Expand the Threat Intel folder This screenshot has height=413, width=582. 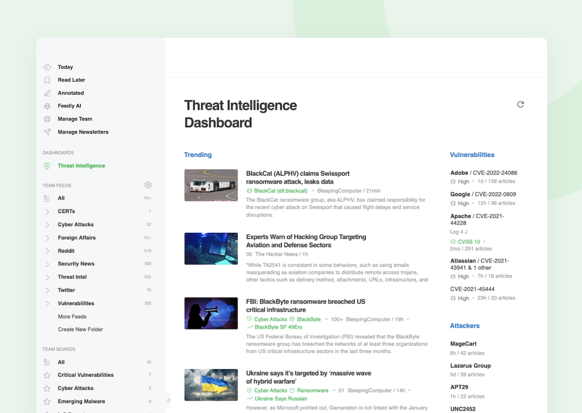47,277
